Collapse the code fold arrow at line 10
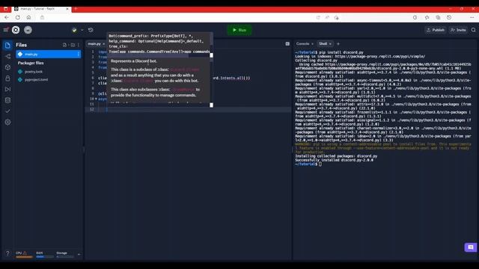 (96, 99)
